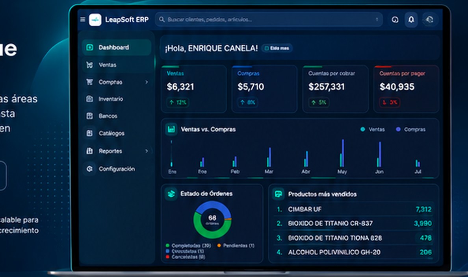The image size is (468, 277).
Task: Click the Completadas legend entry
Action: (188, 246)
